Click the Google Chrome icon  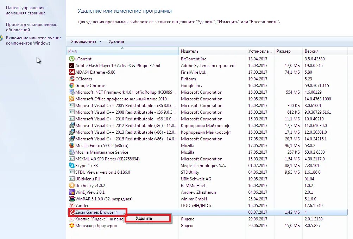coord(71,86)
